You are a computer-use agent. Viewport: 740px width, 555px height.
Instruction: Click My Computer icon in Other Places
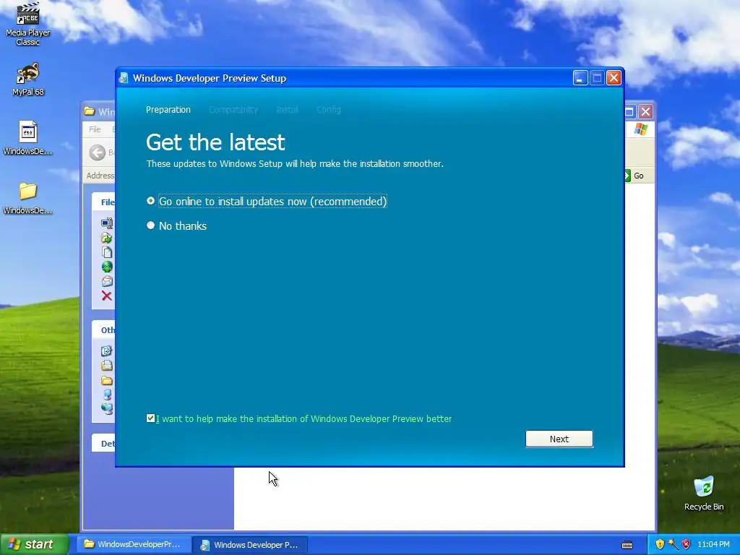tap(107, 395)
